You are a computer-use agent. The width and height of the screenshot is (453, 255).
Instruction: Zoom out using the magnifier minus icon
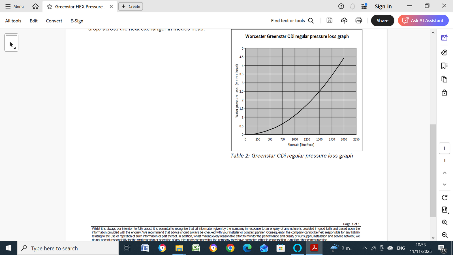(445, 235)
